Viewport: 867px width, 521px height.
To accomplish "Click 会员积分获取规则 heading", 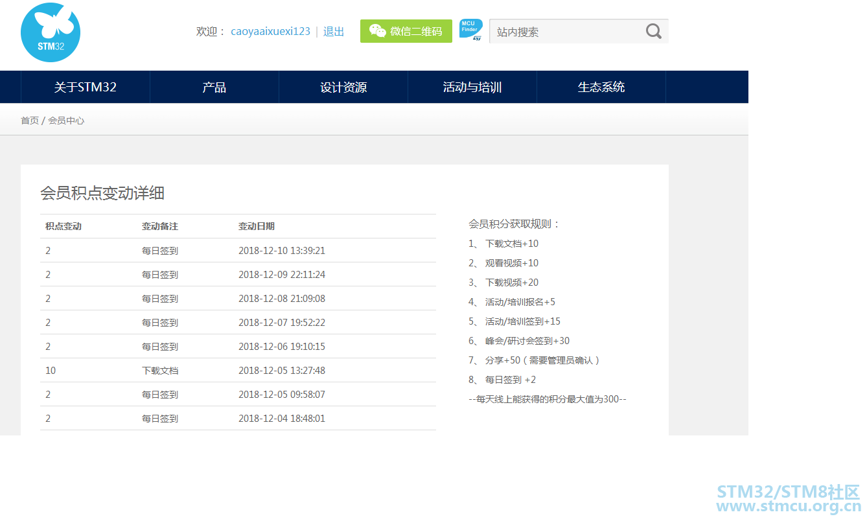I will (514, 224).
